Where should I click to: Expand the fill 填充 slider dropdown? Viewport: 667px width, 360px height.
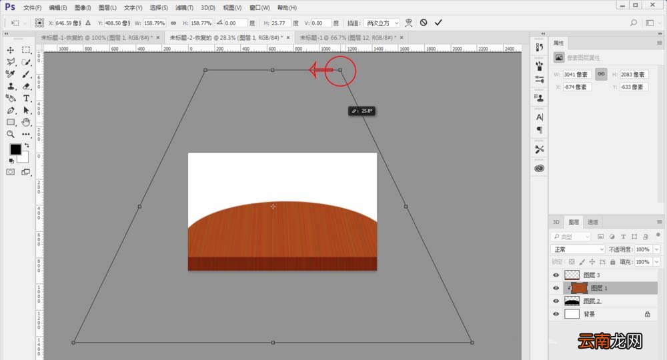point(657,262)
